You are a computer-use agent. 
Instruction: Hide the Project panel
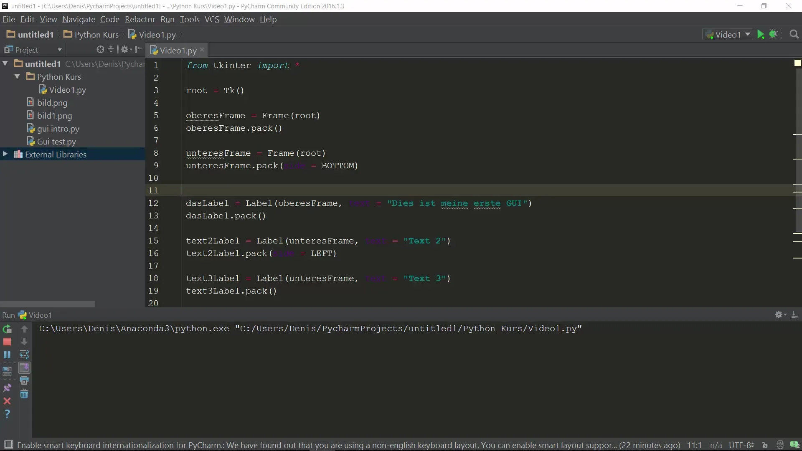pos(139,50)
